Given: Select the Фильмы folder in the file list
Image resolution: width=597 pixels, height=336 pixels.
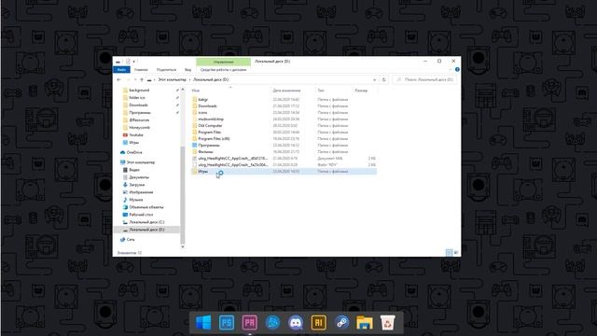Looking at the screenshot, I should [205, 151].
